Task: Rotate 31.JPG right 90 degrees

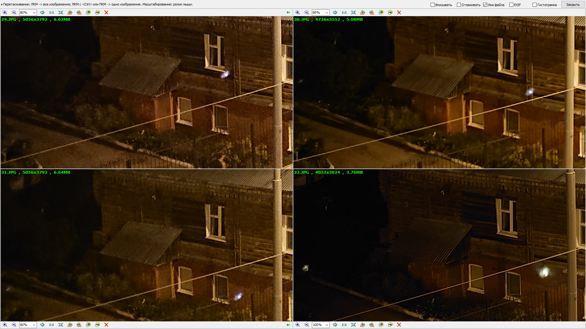Action: pyautogui.click(x=79, y=325)
